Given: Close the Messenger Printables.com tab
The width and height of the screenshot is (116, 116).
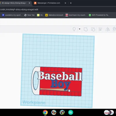Looking at the screenshot, I should click(x=65, y=3).
